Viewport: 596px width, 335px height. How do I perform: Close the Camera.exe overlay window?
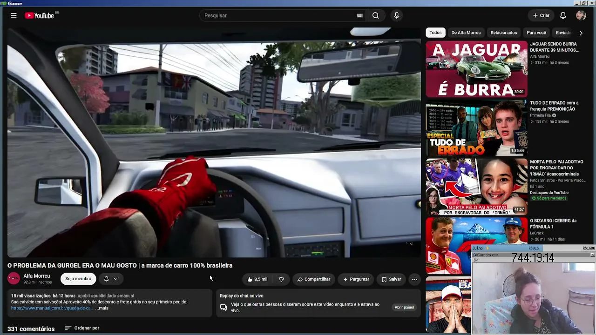(x=592, y=255)
